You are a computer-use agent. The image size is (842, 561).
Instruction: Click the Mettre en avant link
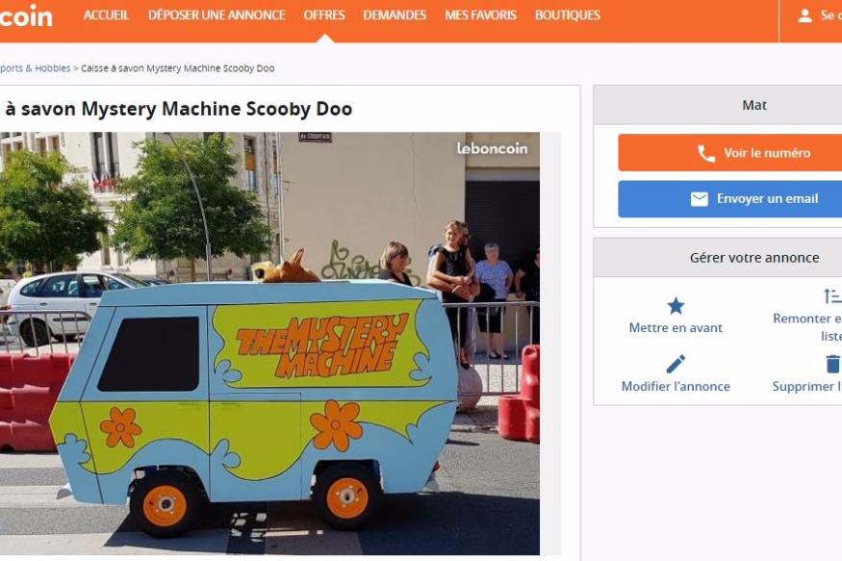click(x=676, y=328)
